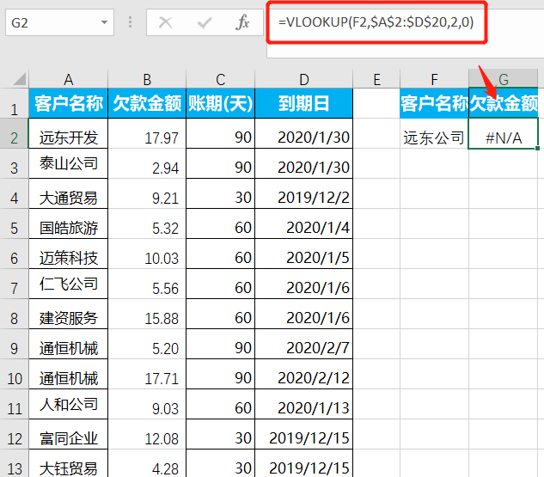Click header cell 客户名称 in column A
This screenshot has height=477, width=544.
[x=69, y=103]
